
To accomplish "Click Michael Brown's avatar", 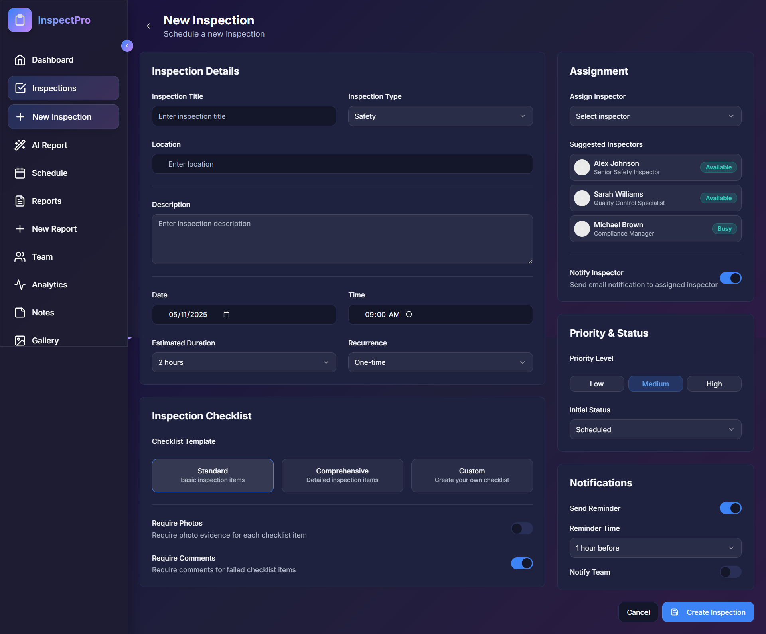I will coord(582,229).
